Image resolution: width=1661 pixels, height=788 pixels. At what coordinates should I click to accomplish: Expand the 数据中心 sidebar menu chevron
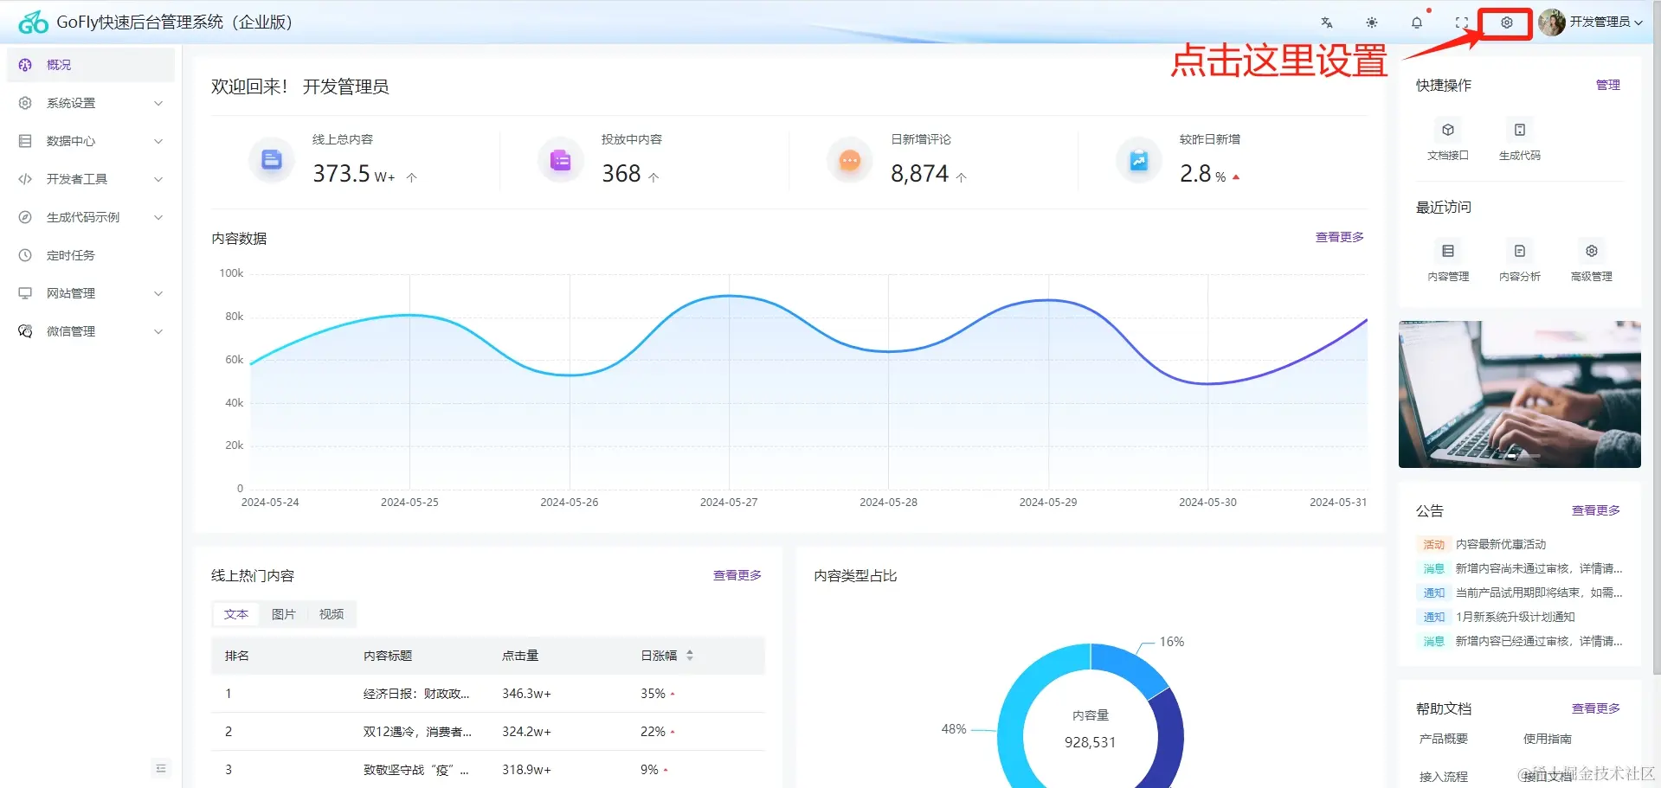158,141
